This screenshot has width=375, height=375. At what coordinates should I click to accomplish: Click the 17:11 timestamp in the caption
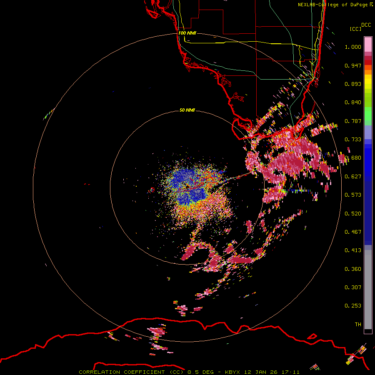coord(290,372)
